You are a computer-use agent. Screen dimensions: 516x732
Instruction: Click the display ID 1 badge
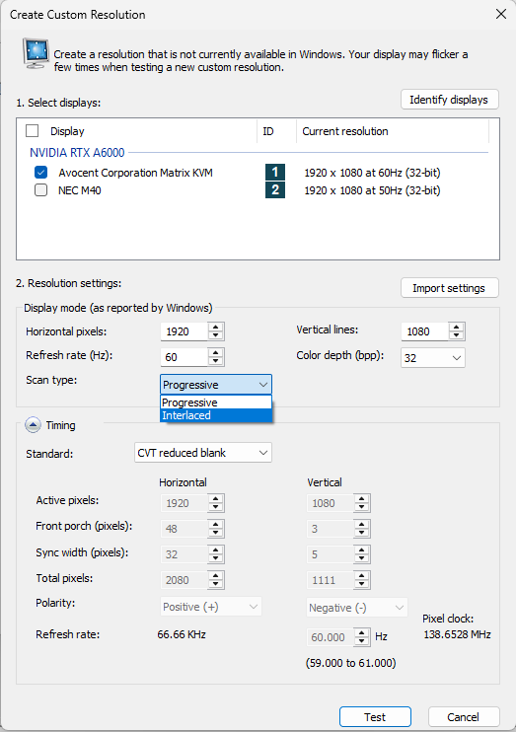[275, 173]
